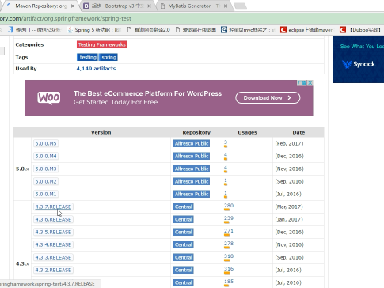Screen dimensions: 384x288
Task: Switch to the MyBatis Generator tab
Action: pyautogui.click(x=194, y=6)
